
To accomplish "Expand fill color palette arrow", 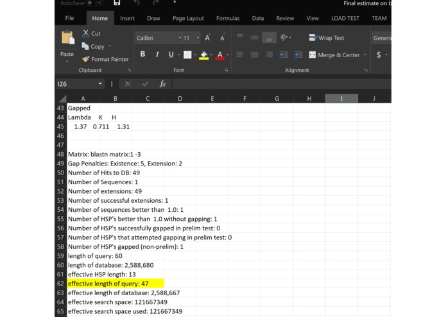I will pos(211,55).
